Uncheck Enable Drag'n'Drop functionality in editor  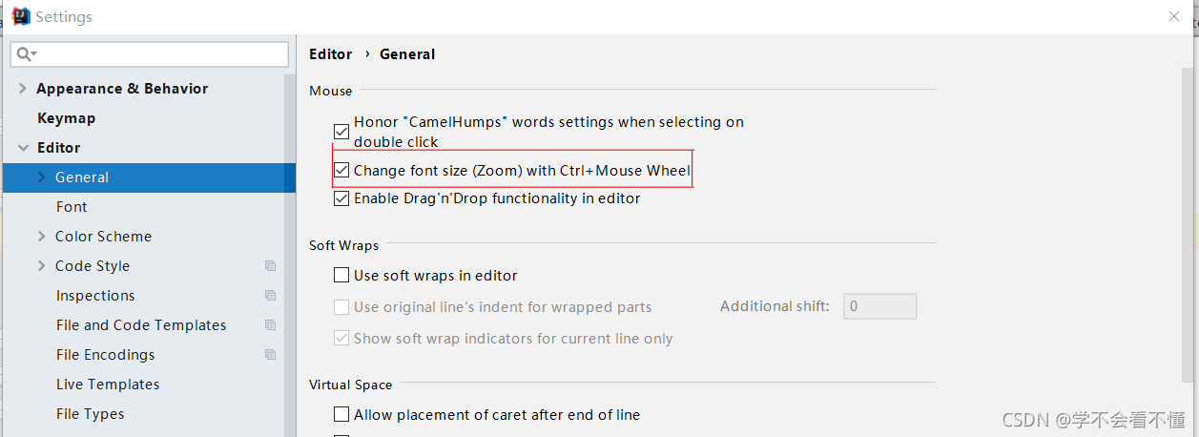tap(341, 198)
